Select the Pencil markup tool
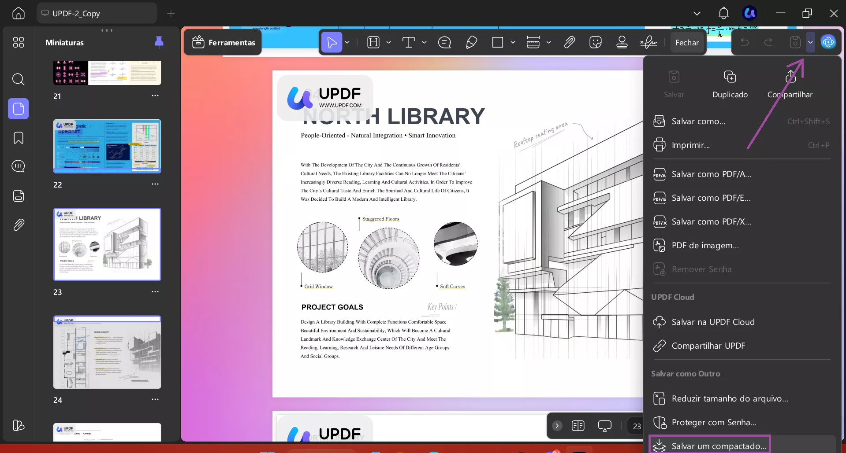 coord(471,42)
